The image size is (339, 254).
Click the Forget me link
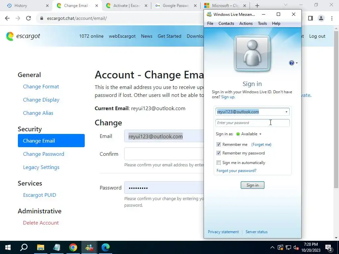point(261,145)
